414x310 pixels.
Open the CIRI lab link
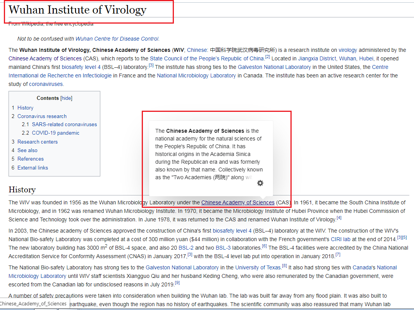340,239
